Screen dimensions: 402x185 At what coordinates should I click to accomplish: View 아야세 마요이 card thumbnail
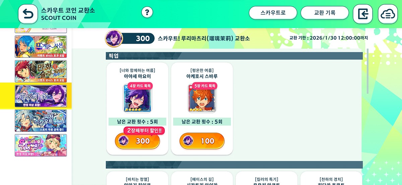point(137,98)
